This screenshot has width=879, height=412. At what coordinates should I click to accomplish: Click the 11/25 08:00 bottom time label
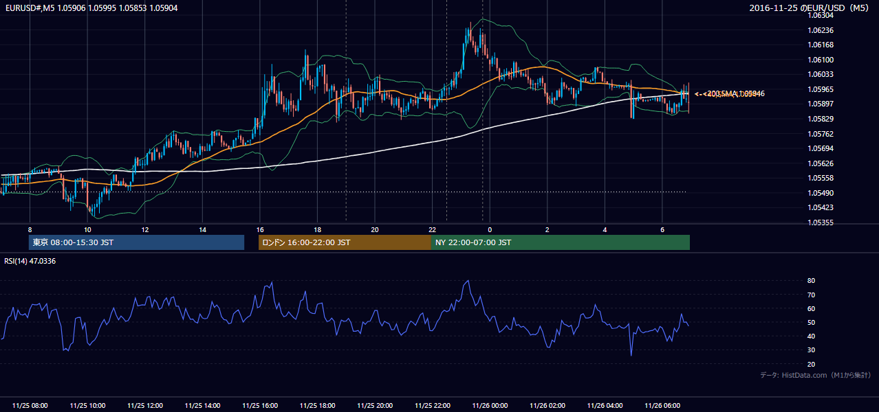pos(30,406)
